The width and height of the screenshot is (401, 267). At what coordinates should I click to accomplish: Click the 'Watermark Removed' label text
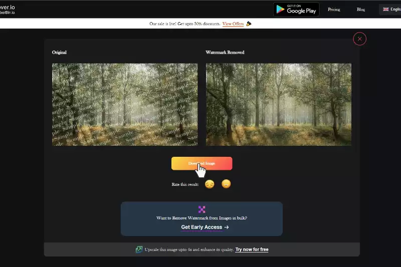tap(225, 53)
